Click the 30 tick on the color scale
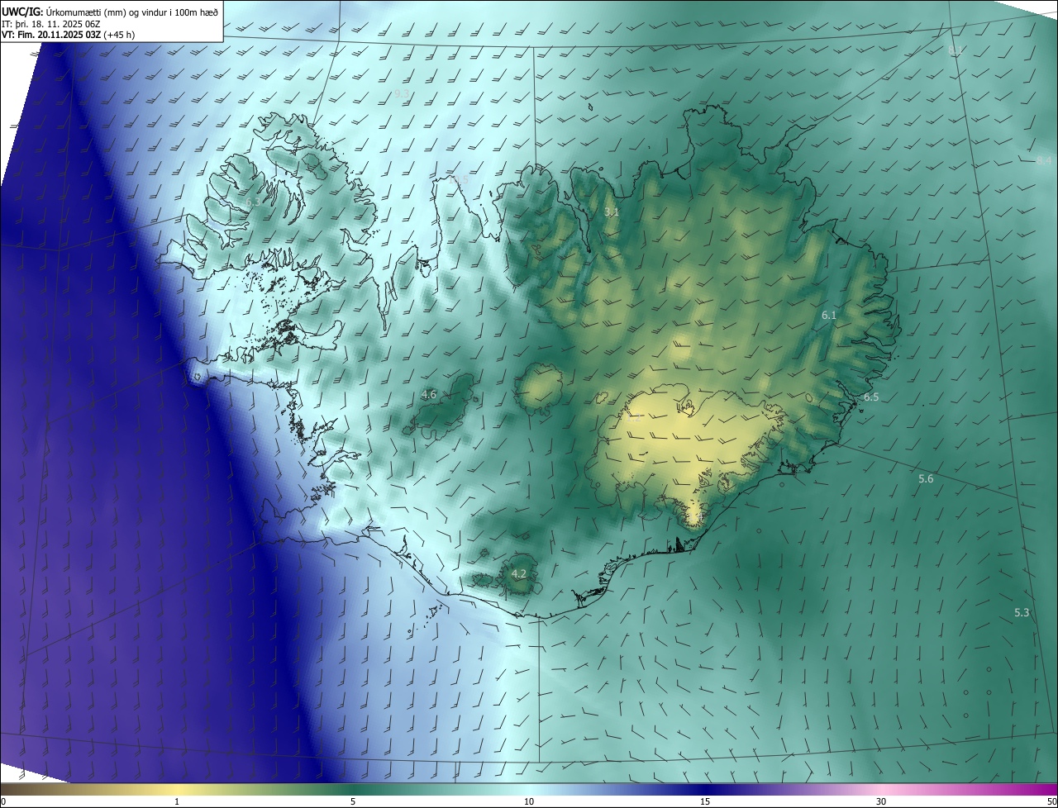Viewport: 1058px width, 808px height. [881, 801]
